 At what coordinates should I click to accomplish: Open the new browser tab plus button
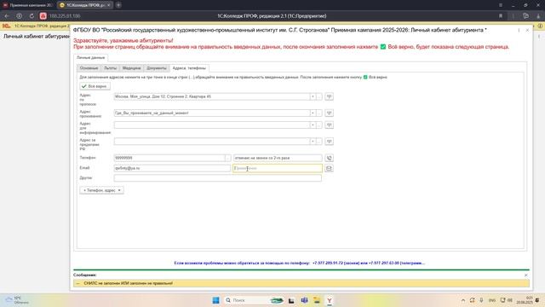(x=118, y=5)
